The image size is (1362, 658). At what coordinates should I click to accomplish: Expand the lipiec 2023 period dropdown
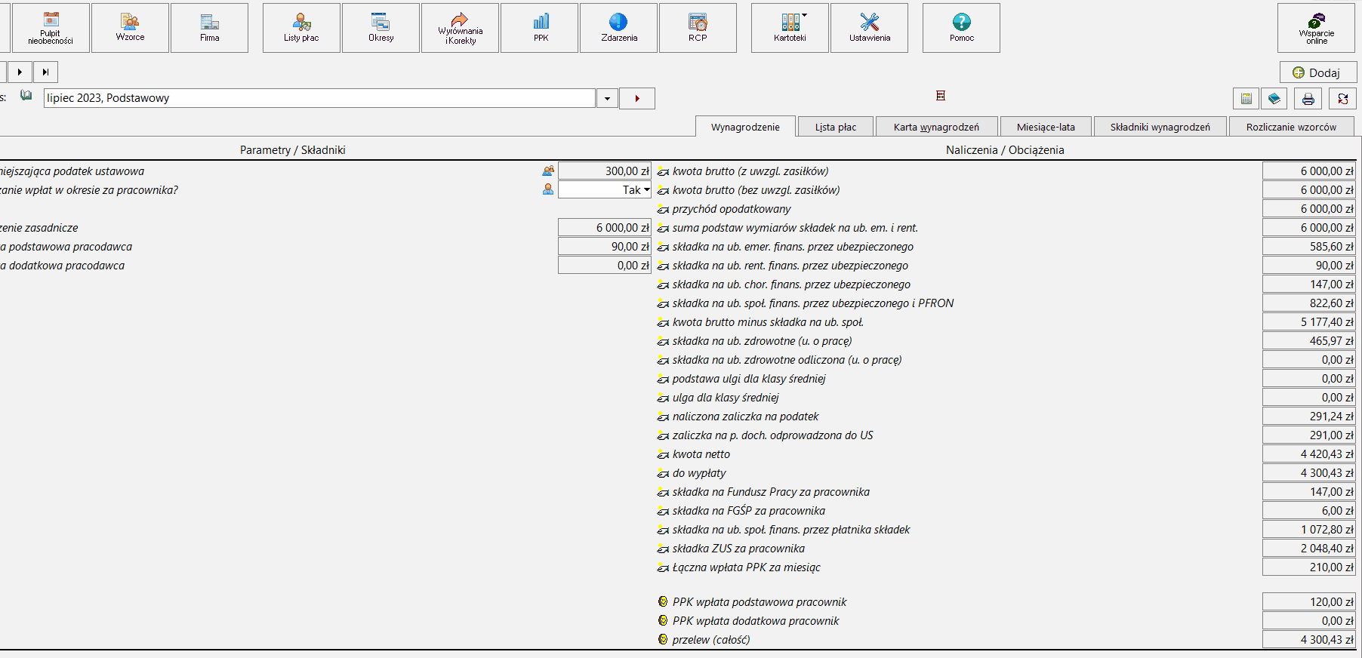click(607, 98)
